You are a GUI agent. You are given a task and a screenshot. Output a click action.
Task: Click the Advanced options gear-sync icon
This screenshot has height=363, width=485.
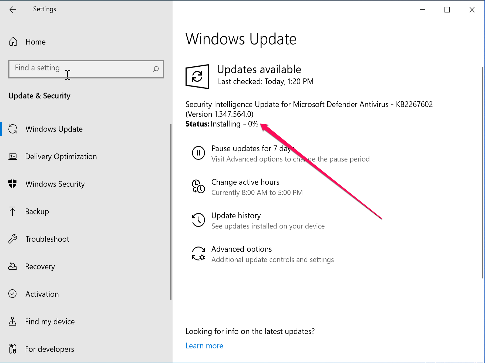point(198,254)
